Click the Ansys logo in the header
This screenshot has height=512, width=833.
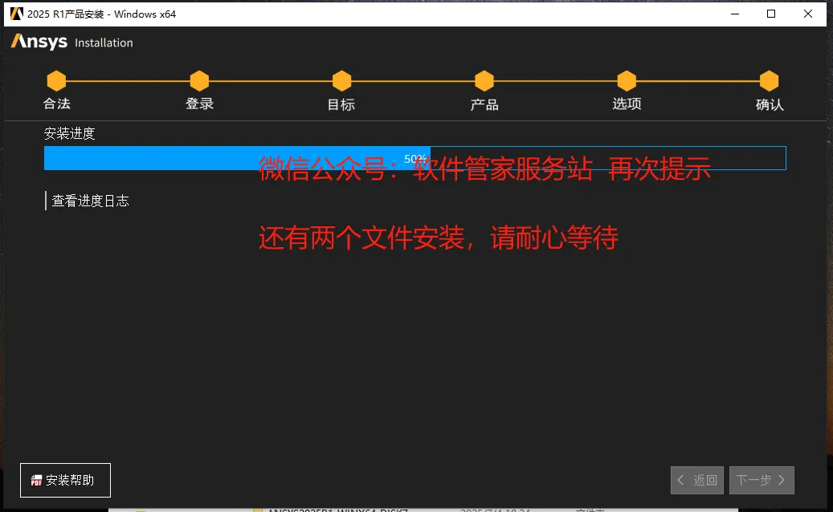39,42
